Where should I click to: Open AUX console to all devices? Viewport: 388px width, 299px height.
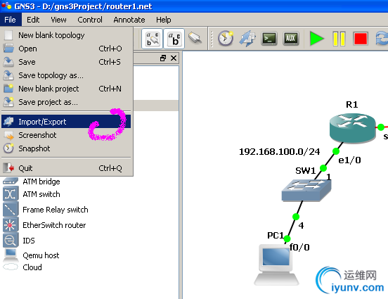pos(291,39)
